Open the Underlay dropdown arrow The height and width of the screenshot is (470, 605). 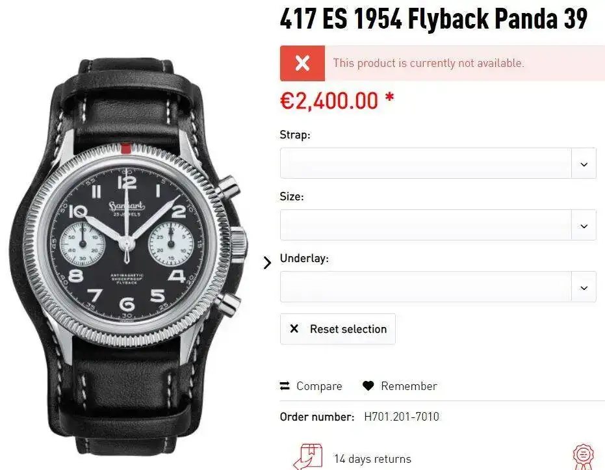point(584,287)
